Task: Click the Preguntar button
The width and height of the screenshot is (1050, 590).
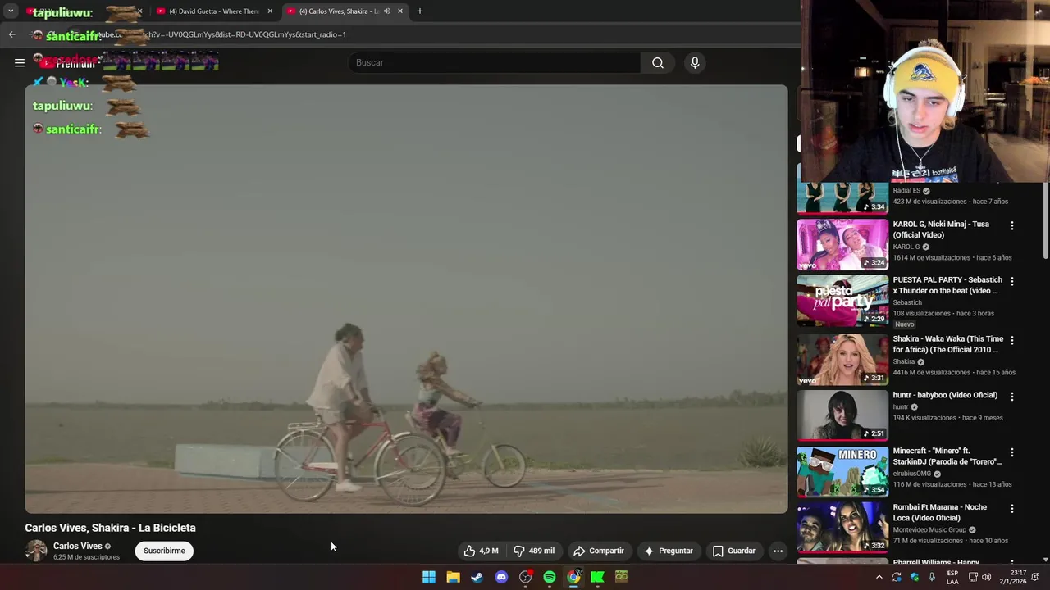Action: 669,551
